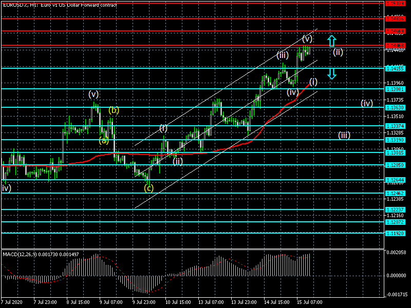This screenshot has height=308, width=411.
Task: Click the cyan 1.12237 price level tag
Action: coord(395,210)
